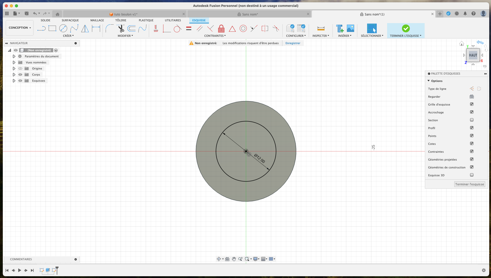The height and width of the screenshot is (278, 491).
Task: Select the Sketch Dimension tool
Action: (x=96, y=28)
